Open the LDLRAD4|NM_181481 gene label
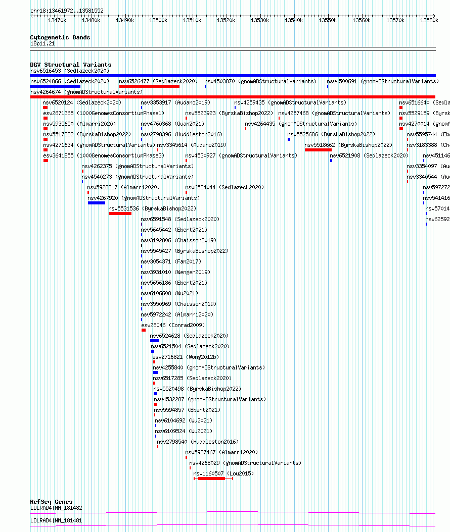The width and height of the screenshot is (450, 532). (x=56, y=520)
